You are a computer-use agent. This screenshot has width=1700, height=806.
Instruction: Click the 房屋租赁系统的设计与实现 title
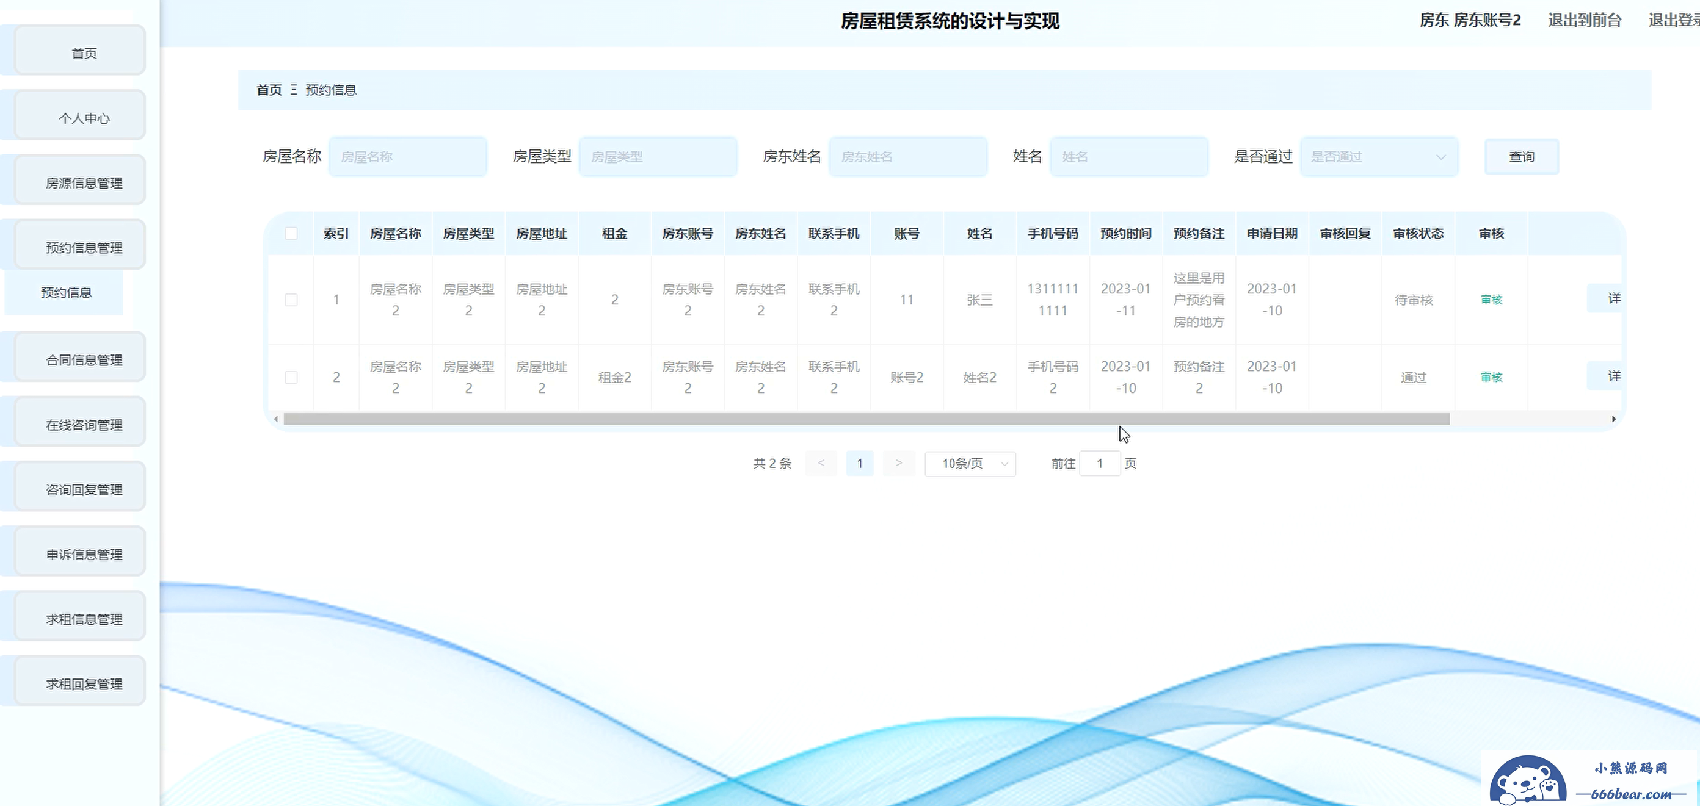(950, 21)
